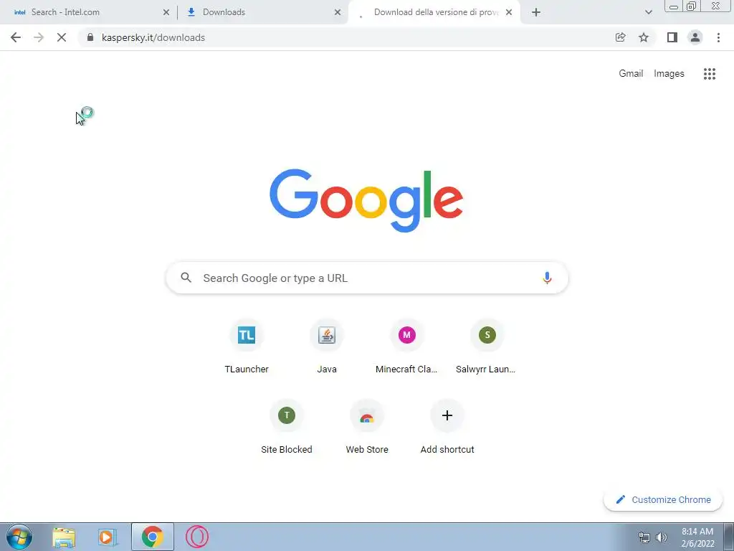
Task: Open the Gmail link
Action: (631, 74)
